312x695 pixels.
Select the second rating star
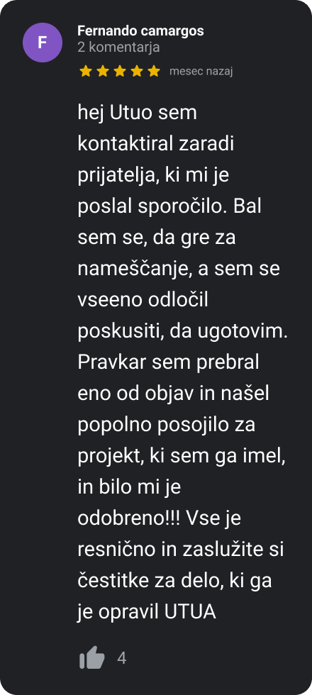coord(102,71)
